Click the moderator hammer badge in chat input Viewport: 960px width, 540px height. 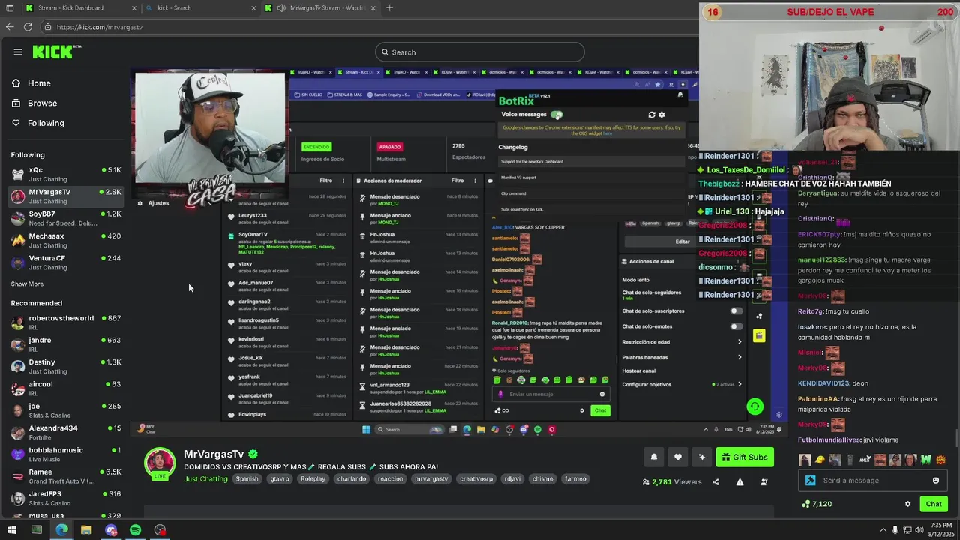(810, 481)
